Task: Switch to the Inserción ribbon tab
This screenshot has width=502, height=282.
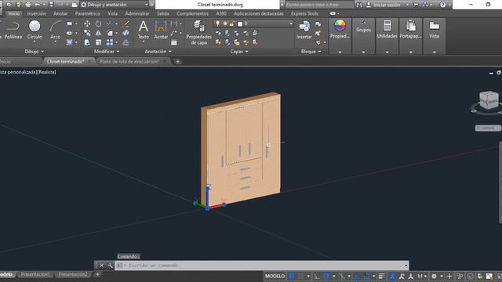Action: point(37,13)
